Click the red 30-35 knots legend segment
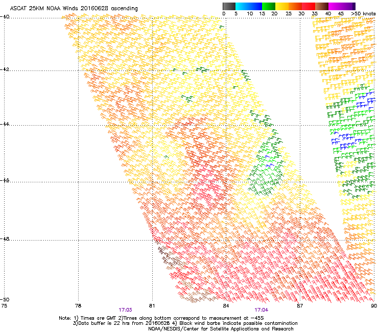 (309, 6)
